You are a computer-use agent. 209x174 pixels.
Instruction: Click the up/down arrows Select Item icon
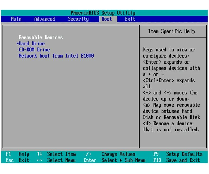39,154
